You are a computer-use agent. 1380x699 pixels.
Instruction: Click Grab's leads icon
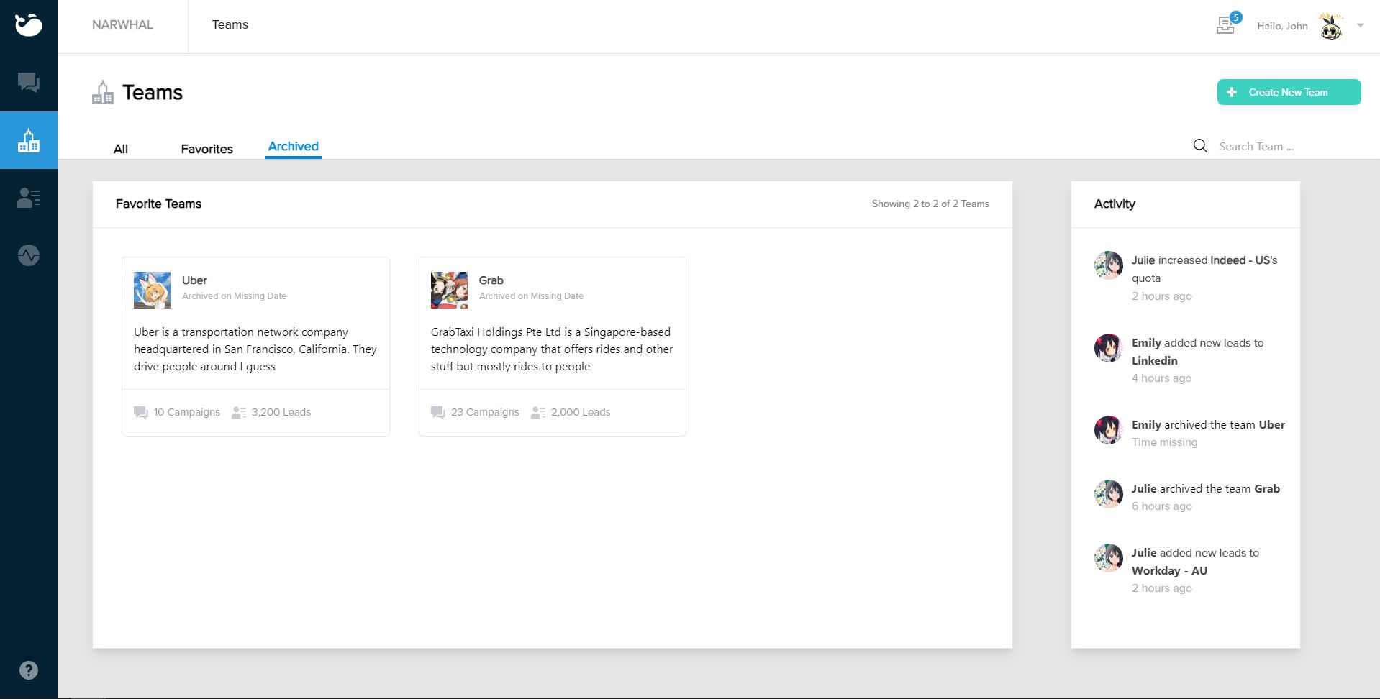click(x=537, y=412)
